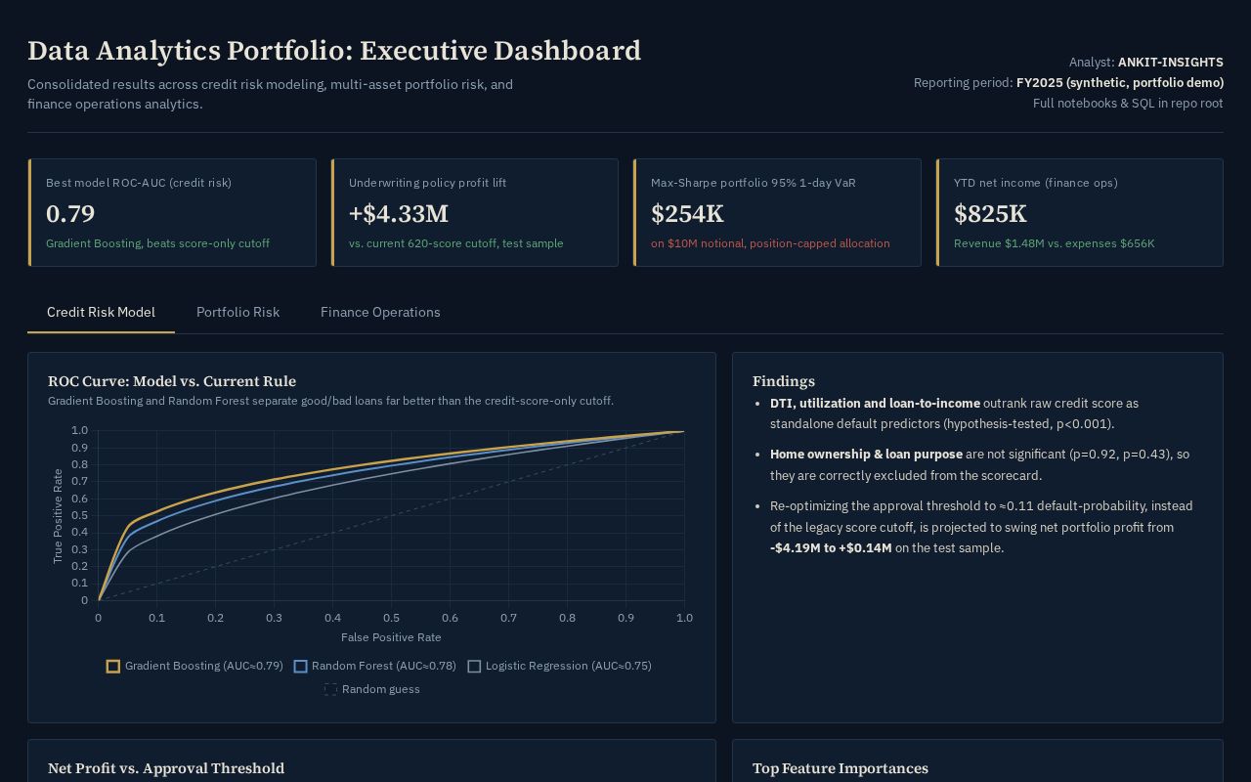Image resolution: width=1251 pixels, height=782 pixels.
Task: Click the 'True Positive Rate' axis label
Action: (x=58, y=516)
